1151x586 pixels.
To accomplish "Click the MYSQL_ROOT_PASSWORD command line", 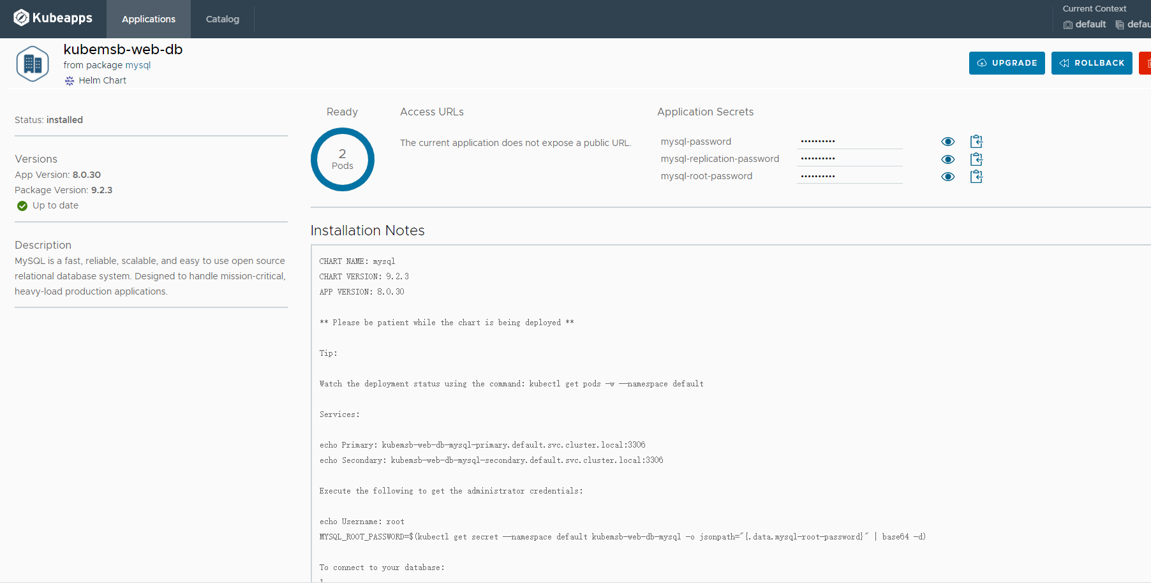I will 623,537.
